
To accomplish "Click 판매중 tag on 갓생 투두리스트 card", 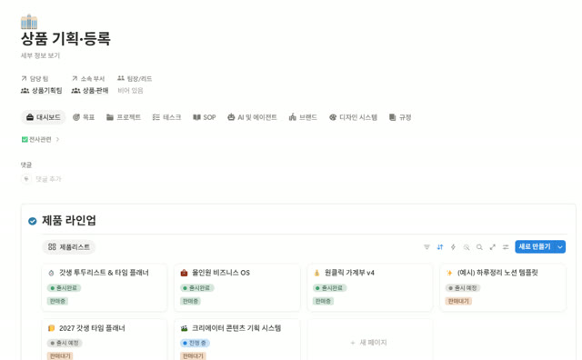I will [x=57, y=301].
